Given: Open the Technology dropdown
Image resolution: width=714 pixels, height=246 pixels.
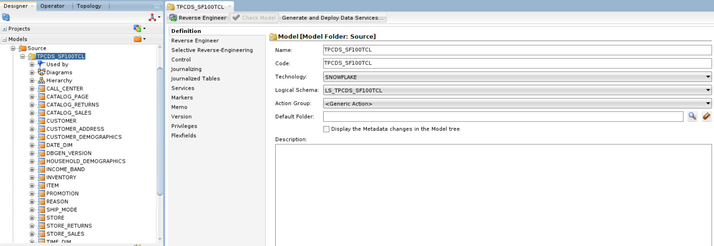Looking at the screenshot, I should click(708, 77).
